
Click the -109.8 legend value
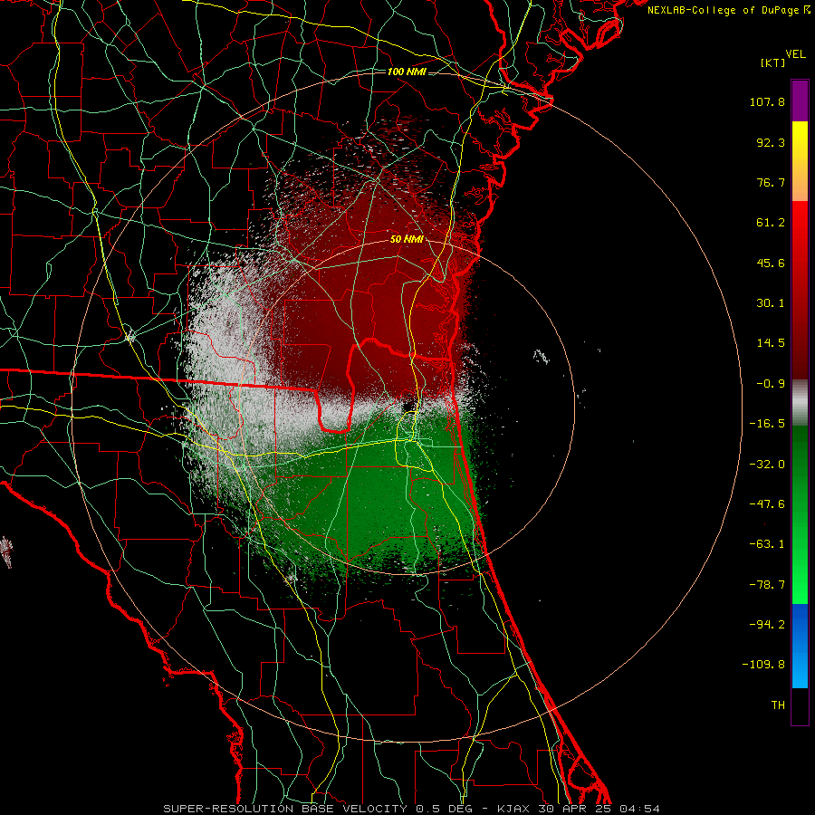(x=763, y=665)
